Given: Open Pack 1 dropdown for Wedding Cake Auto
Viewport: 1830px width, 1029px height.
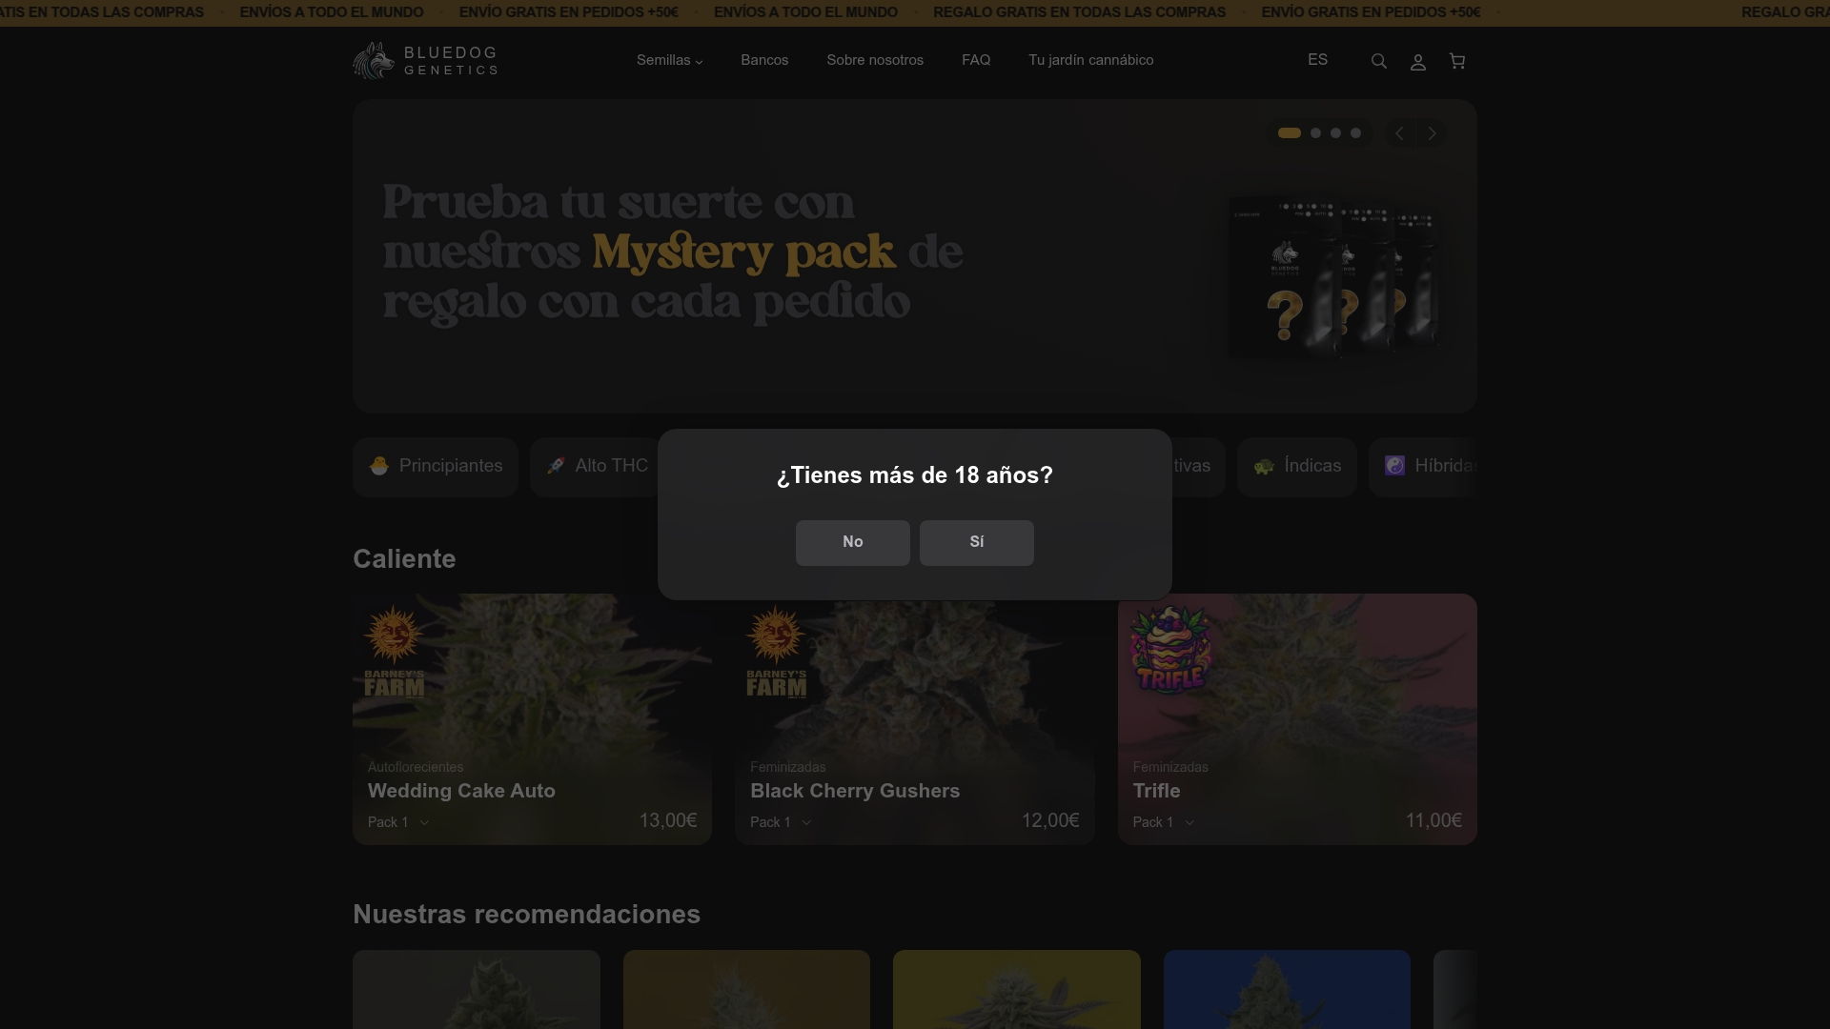Looking at the screenshot, I should (398, 822).
